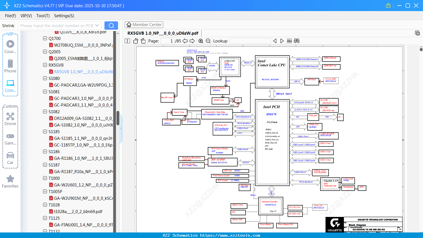Screen dimensions: 423x238
Task: Select the Phone category icon
Action: [10, 64]
